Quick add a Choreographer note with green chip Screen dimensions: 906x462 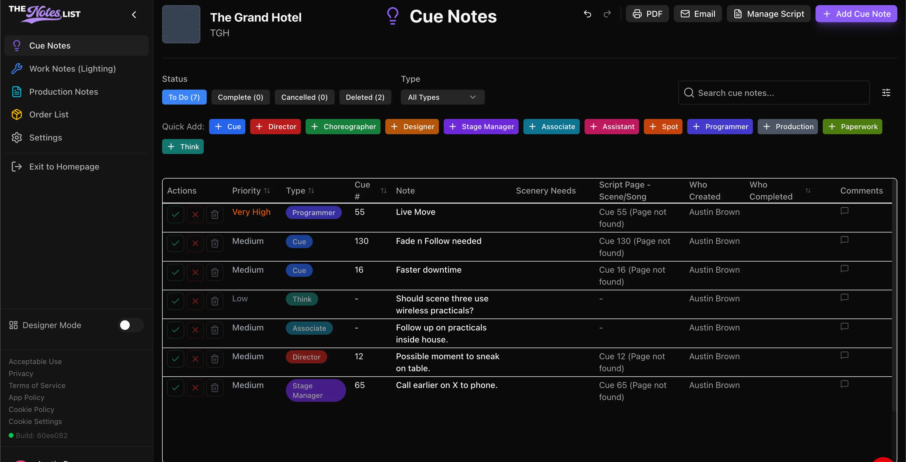(343, 126)
